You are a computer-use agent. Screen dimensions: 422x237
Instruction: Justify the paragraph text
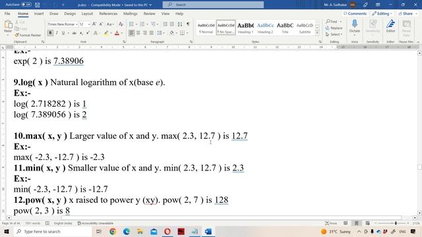tap(152, 33)
